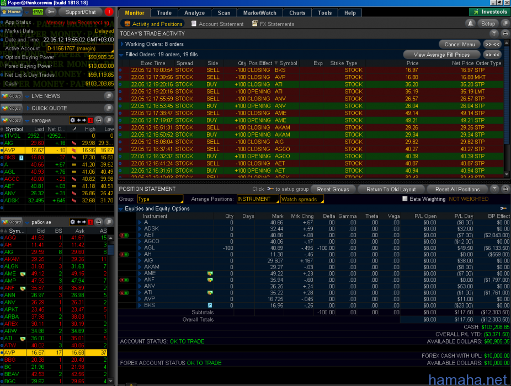Print the Position Statement via printer icon

pyautogui.click(x=505, y=189)
